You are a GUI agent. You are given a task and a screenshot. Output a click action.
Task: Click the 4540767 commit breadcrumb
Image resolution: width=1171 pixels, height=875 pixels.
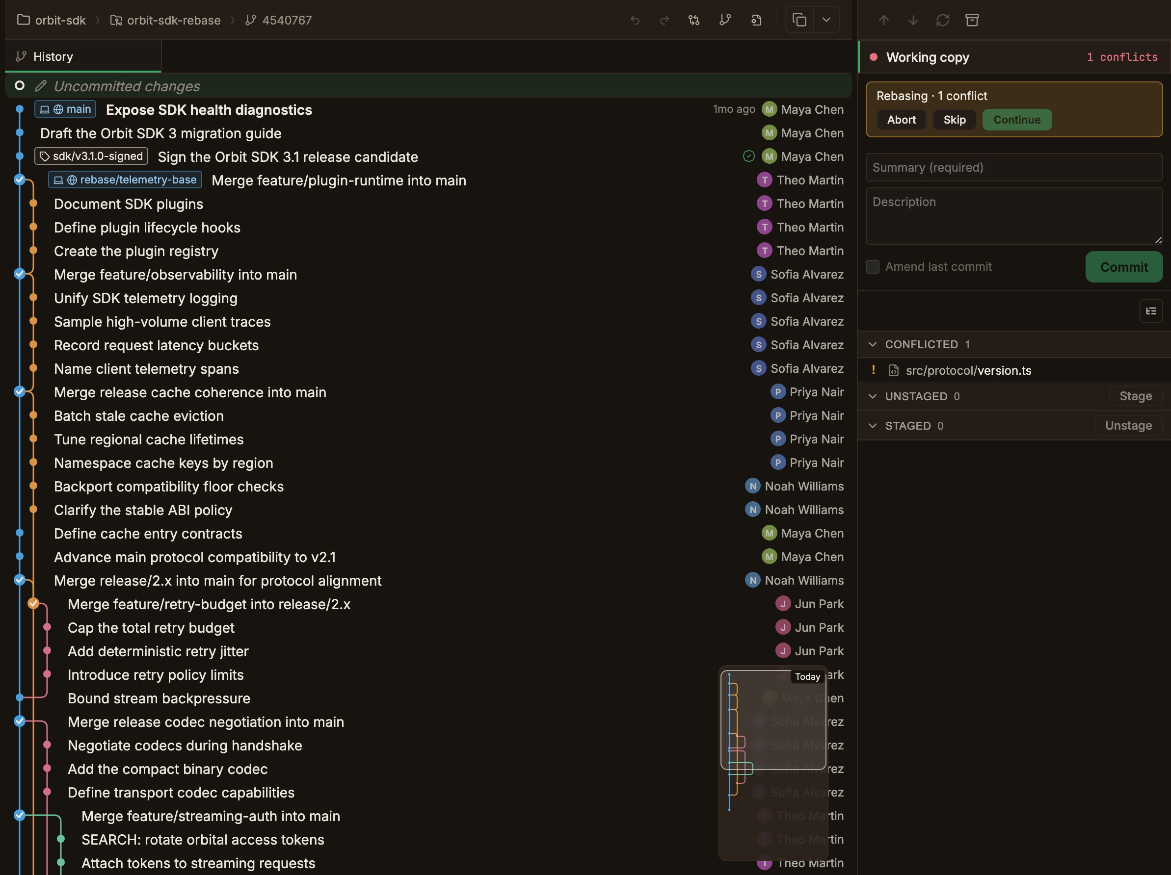tap(278, 20)
